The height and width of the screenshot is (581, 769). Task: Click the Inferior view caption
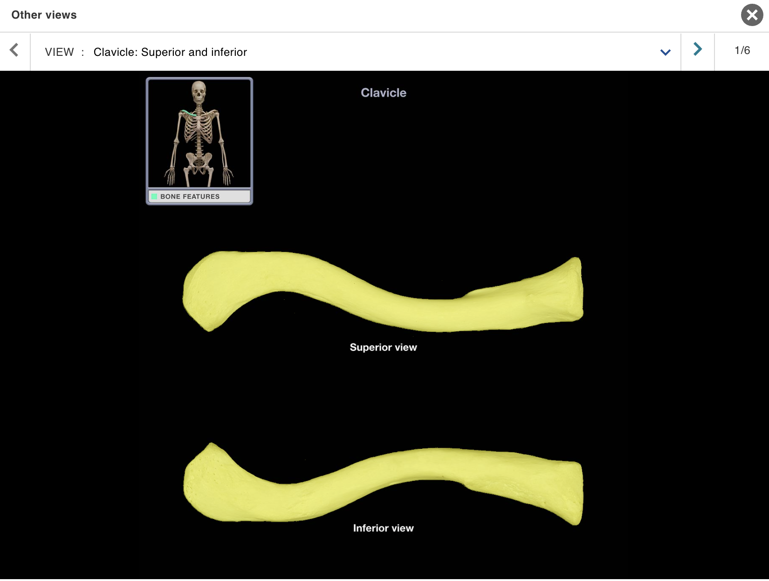click(383, 528)
